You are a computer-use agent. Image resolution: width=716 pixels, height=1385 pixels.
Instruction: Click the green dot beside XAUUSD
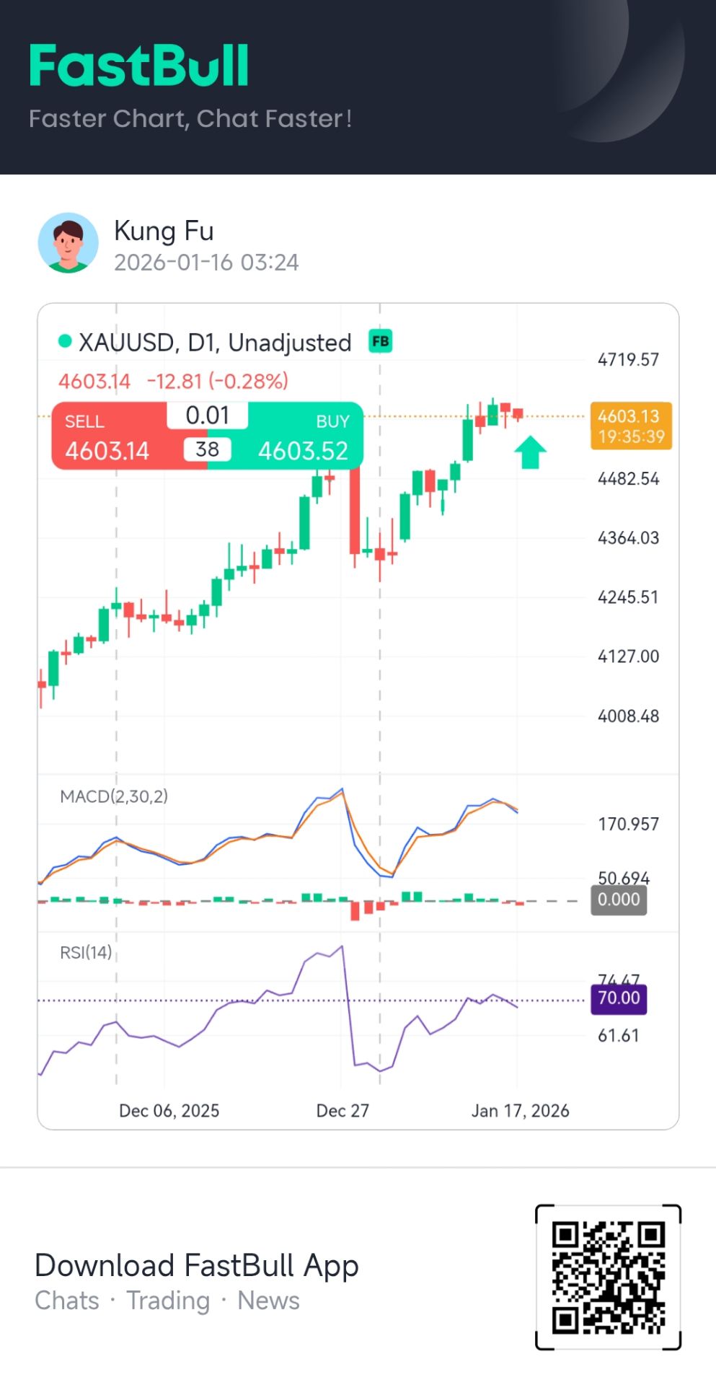(x=65, y=341)
